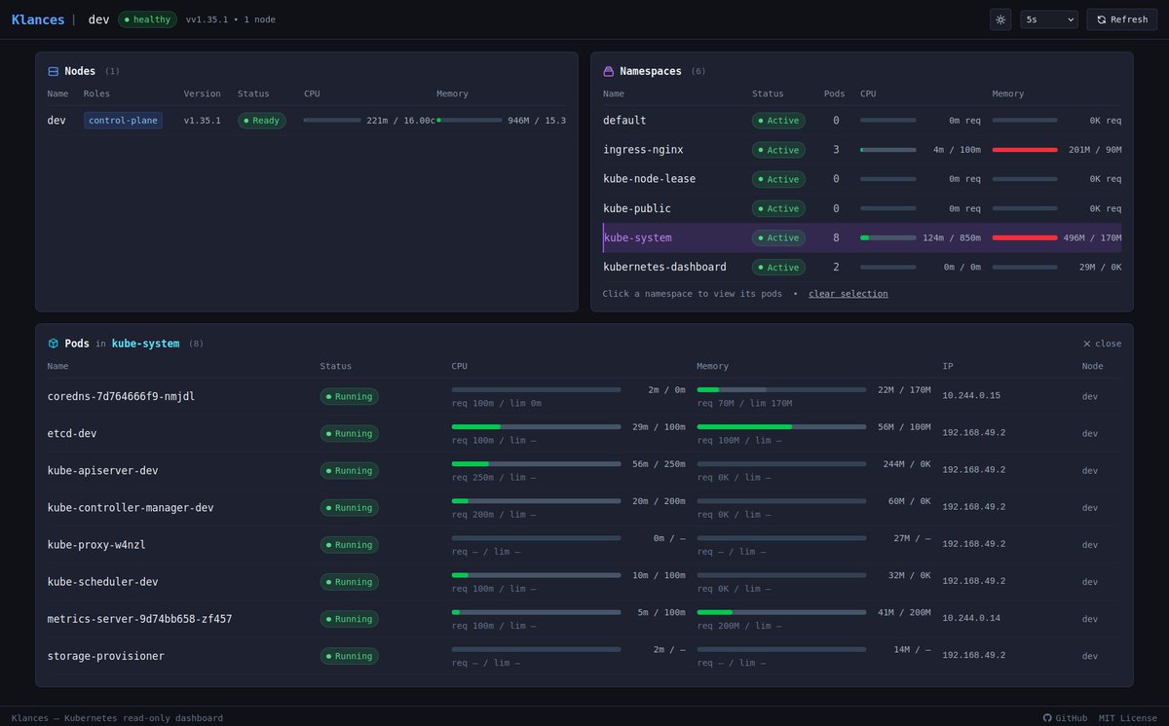The image size is (1169, 726).
Task: Click the v1.35.1 node version cell
Action: click(203, 121)
